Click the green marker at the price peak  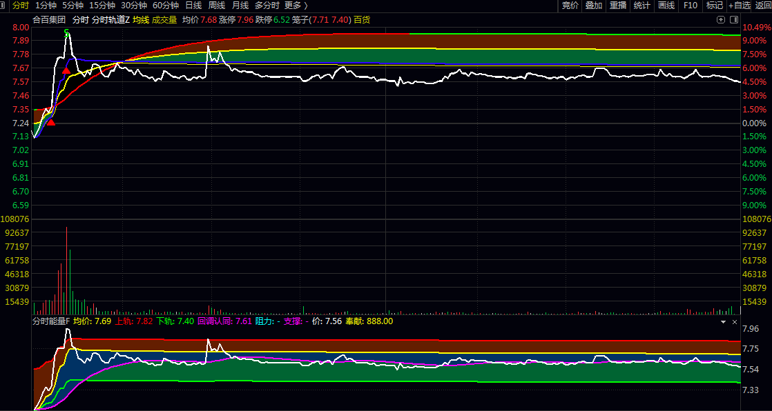click(67, 32)
